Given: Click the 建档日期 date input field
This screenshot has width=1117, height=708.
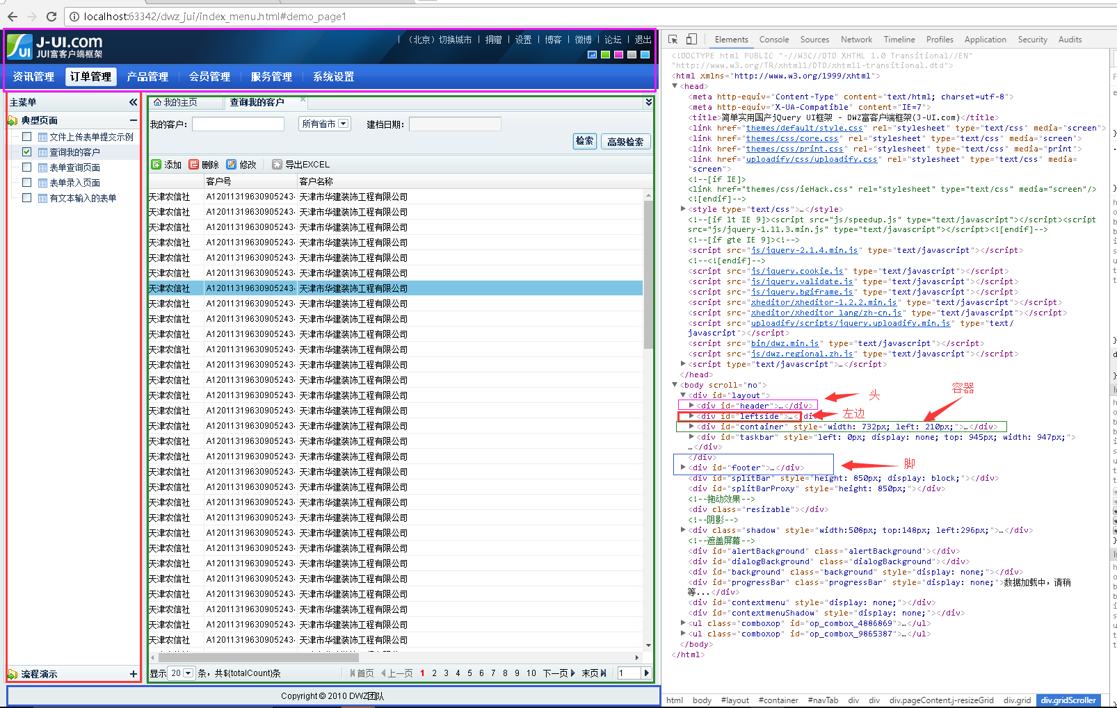Looking at the screenshot, I should (455, 124).
